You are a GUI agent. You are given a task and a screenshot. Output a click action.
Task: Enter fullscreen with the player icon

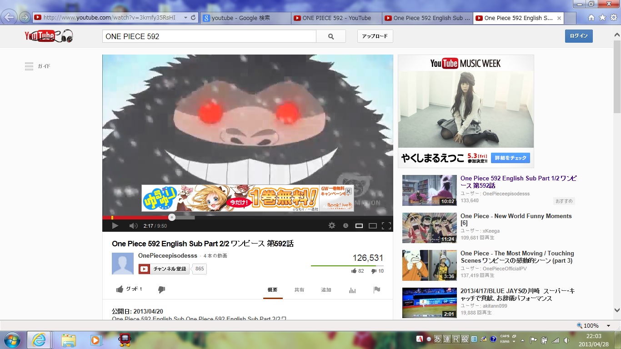[386, 226]
